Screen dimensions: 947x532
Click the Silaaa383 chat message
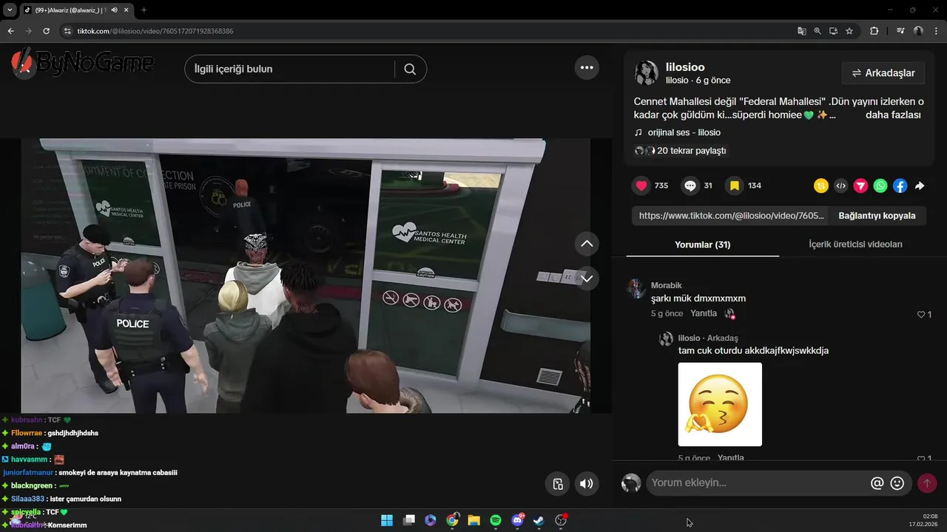[x=66, y=499]
